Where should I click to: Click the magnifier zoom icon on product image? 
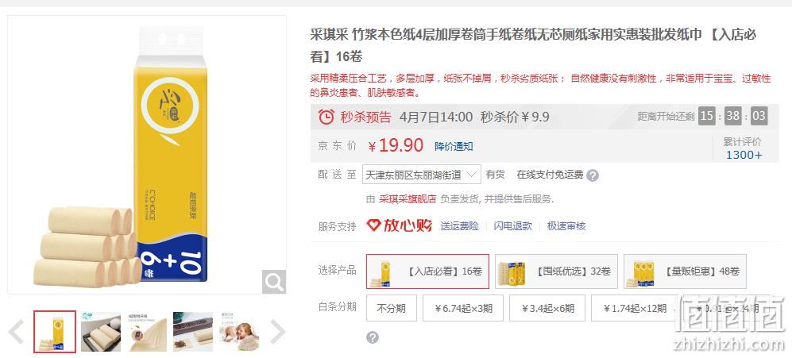(274, 282)
